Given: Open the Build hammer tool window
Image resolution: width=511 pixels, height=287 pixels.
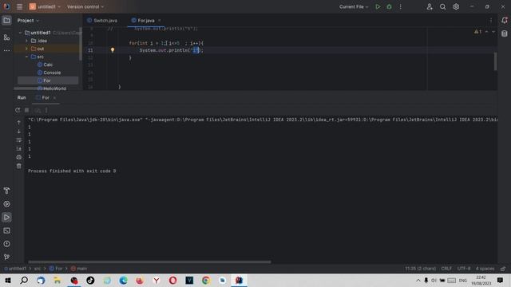Looking at the screenshot, I should 6,191.
